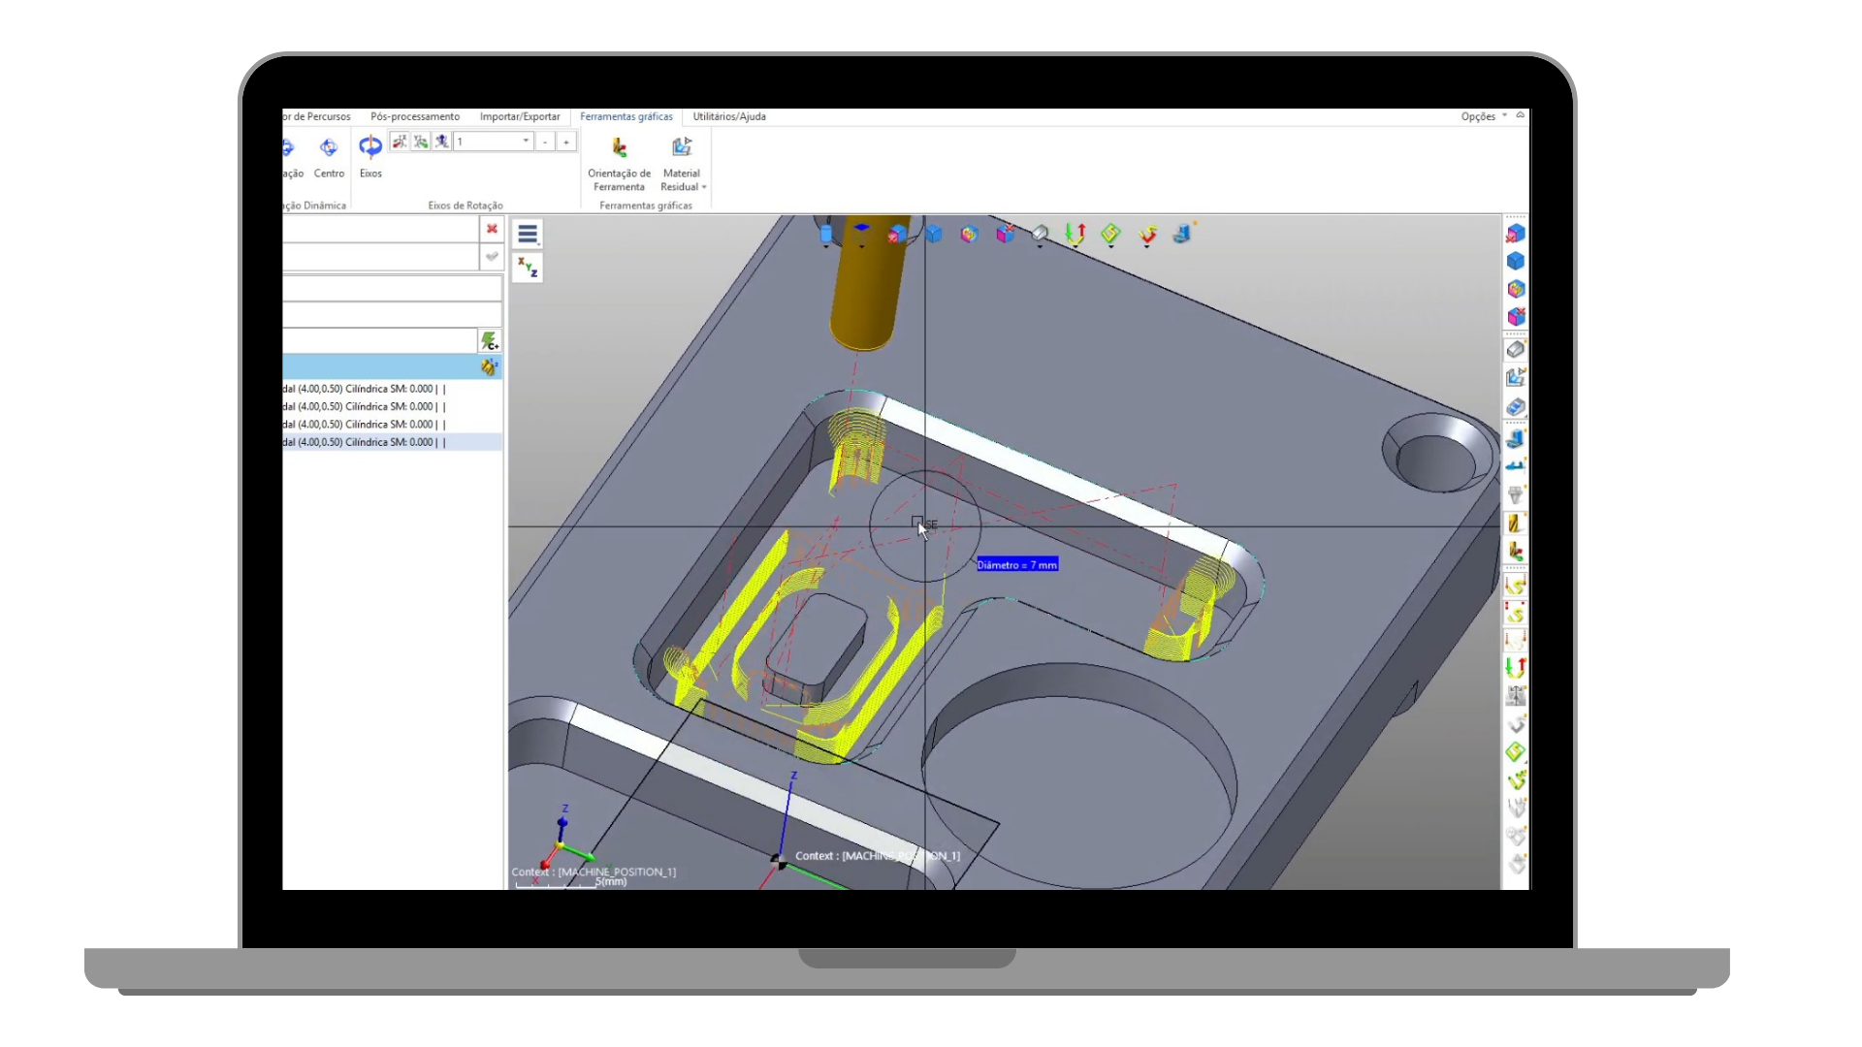Viewport: 1862px width, 1047px height.
Task: Select the Eixos rotation tool
Action: [370, 147]
